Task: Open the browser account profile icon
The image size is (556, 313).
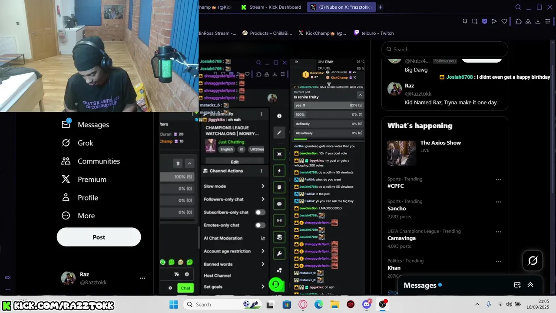Action: (528, 21)
